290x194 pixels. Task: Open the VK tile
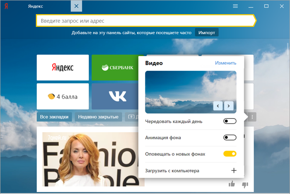pyautogui.click(x=115, y=96)
